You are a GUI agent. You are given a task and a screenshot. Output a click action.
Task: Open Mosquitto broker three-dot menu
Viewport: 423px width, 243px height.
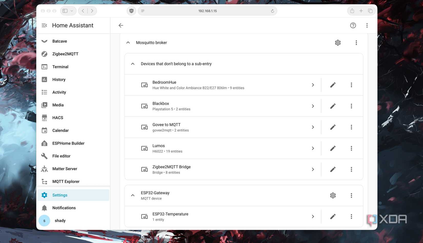(356, 43)
